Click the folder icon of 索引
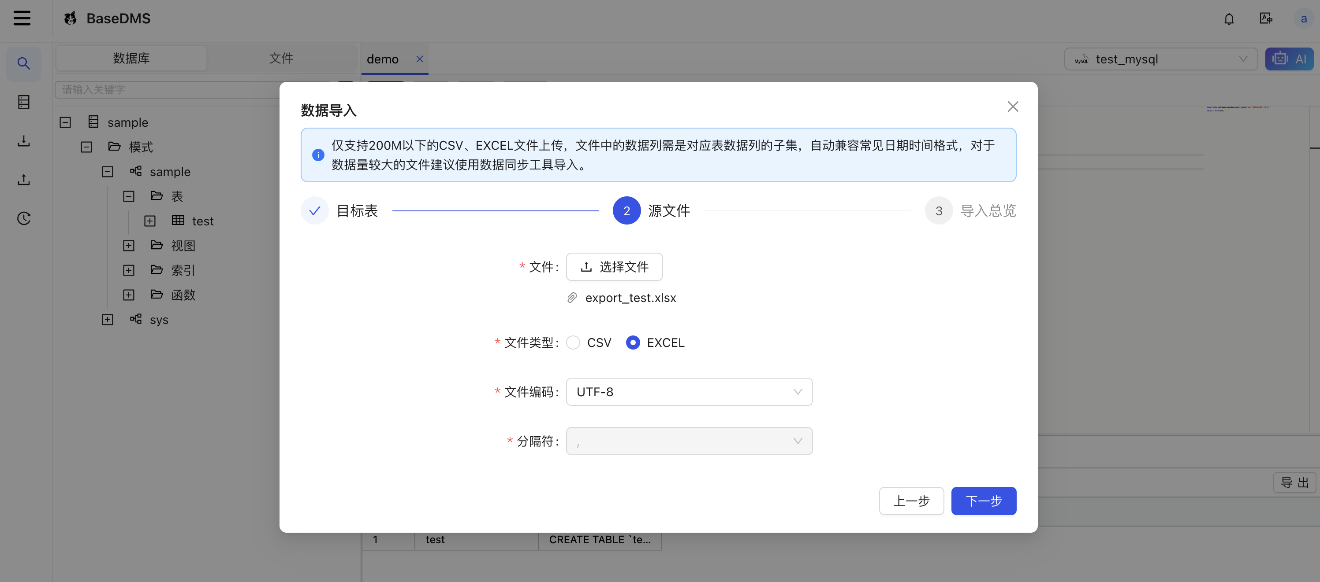Viewport: 1320px width, 582px height. pos(156,269)
